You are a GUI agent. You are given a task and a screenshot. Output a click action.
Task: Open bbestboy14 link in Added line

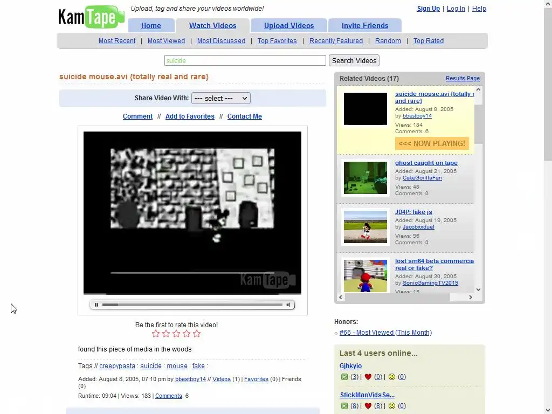pyautogui.click(x=190, y=379)
